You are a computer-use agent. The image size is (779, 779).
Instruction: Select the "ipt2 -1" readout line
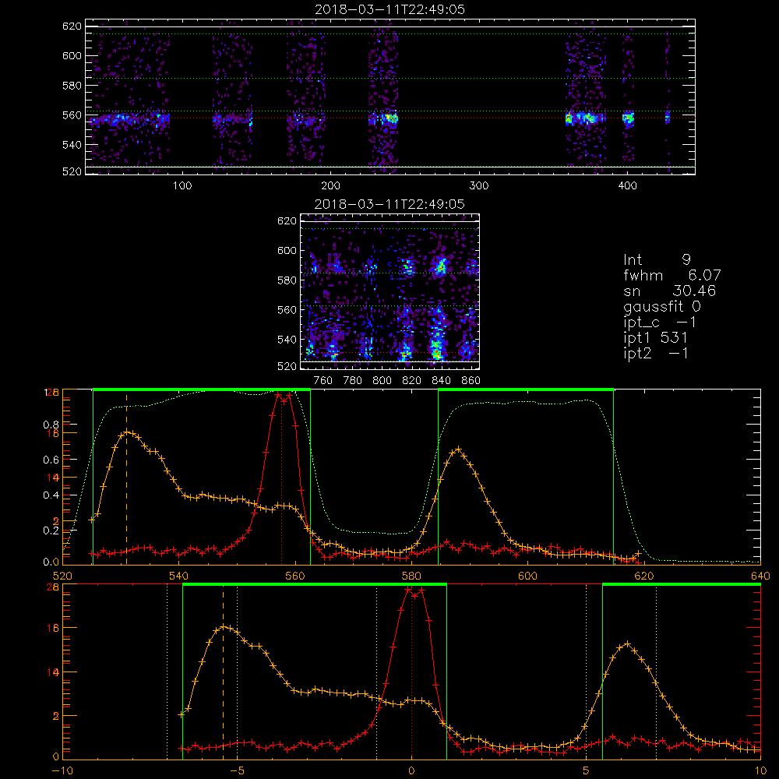pos(655,354)
